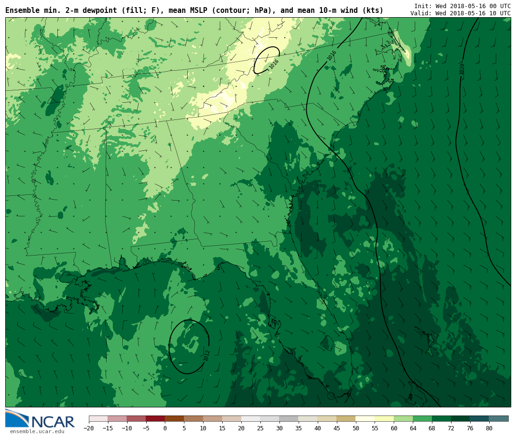Click the Init time text
The image size is (516, 437).
(462, 6)
